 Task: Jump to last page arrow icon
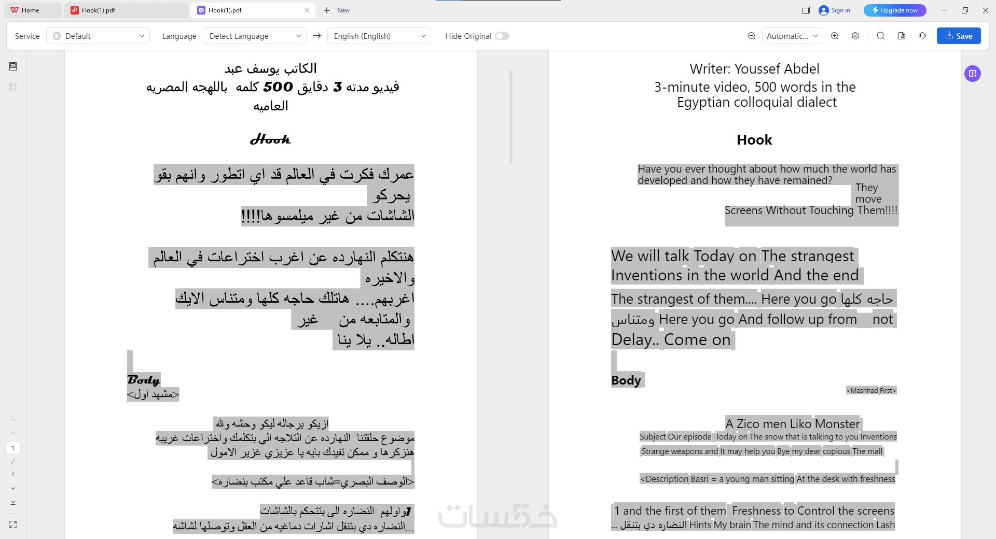click(x=13, y=503)
